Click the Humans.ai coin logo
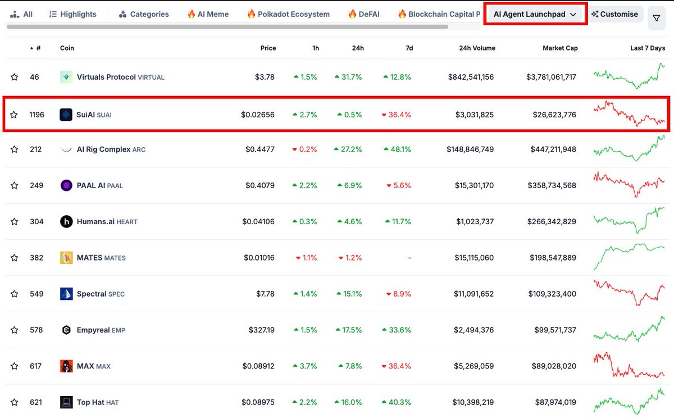 point(66,221)
